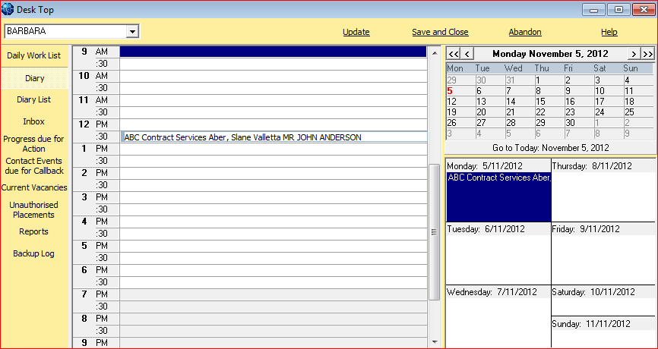Click the Desk Top app icon
This screenshot has height=349, width=658.
click(x=8, y=9)
